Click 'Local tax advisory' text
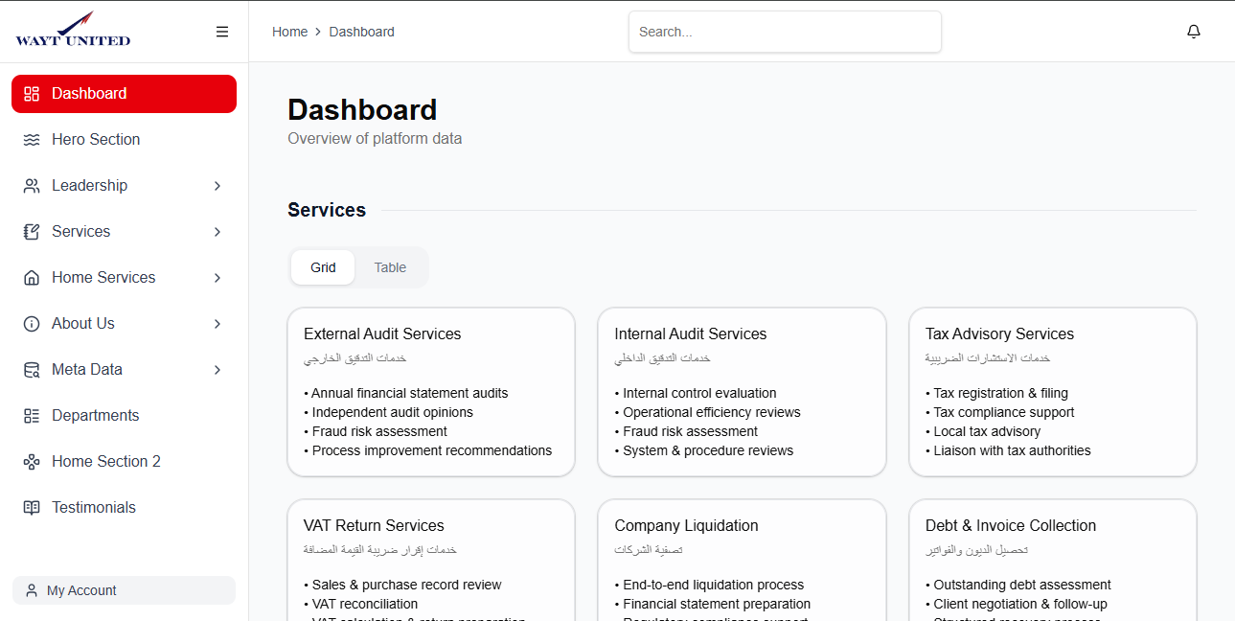The image size is (1235, 621). click(x=987, y=431)
